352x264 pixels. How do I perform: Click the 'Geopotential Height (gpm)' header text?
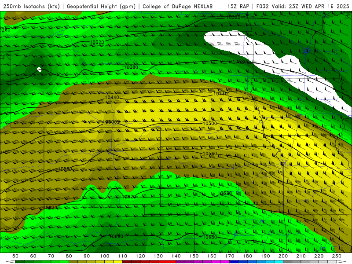tap(101, 7)
